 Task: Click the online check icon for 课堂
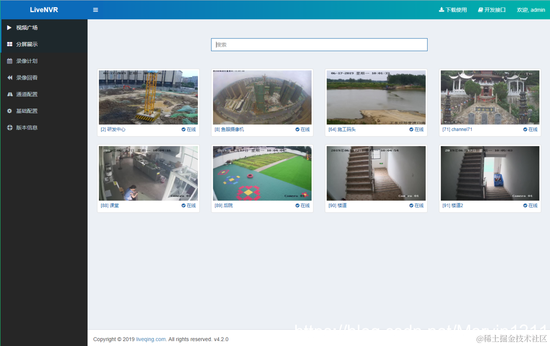[x=183, y=206]
